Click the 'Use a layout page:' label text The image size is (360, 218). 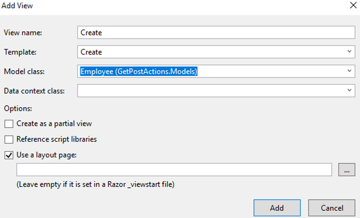46,155
